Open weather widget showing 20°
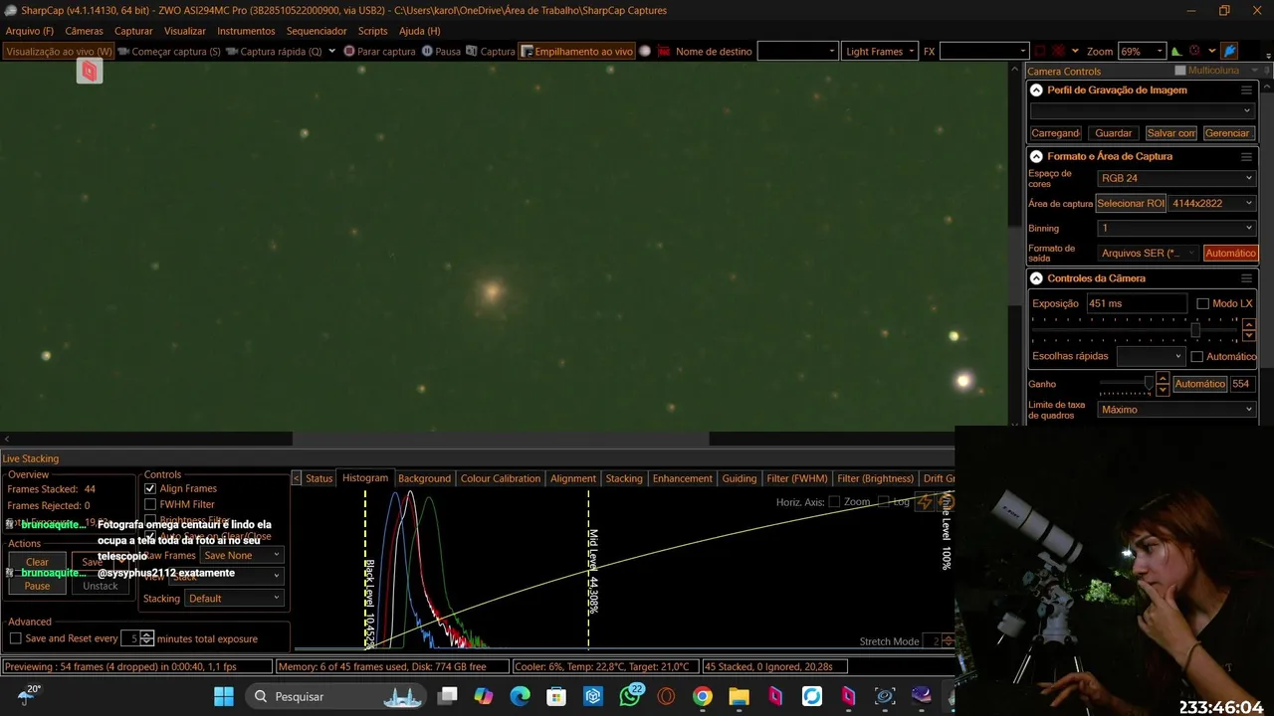 click(x=27, y=695)
